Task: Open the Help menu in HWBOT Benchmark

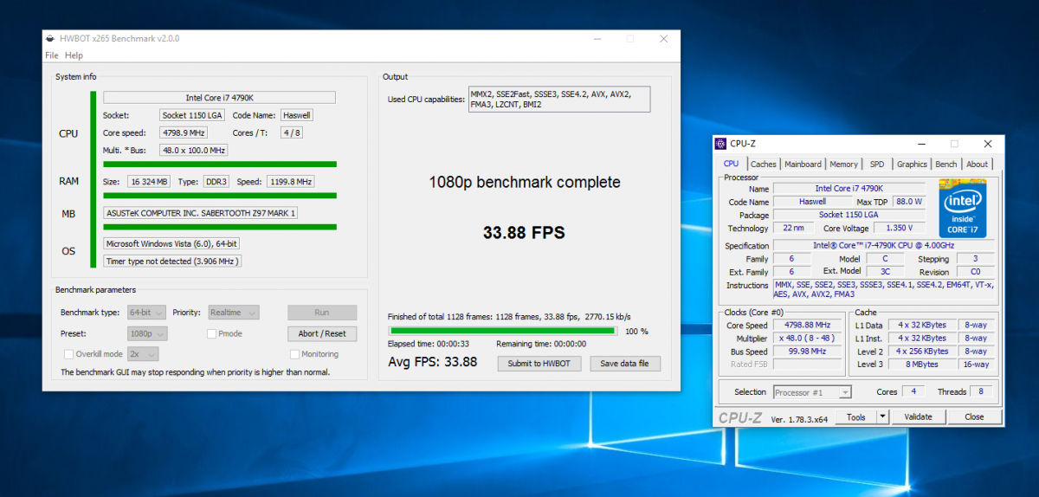Action: (x=74, y=55)
